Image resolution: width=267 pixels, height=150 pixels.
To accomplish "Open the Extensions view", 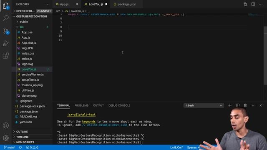I will coord(6,55).
